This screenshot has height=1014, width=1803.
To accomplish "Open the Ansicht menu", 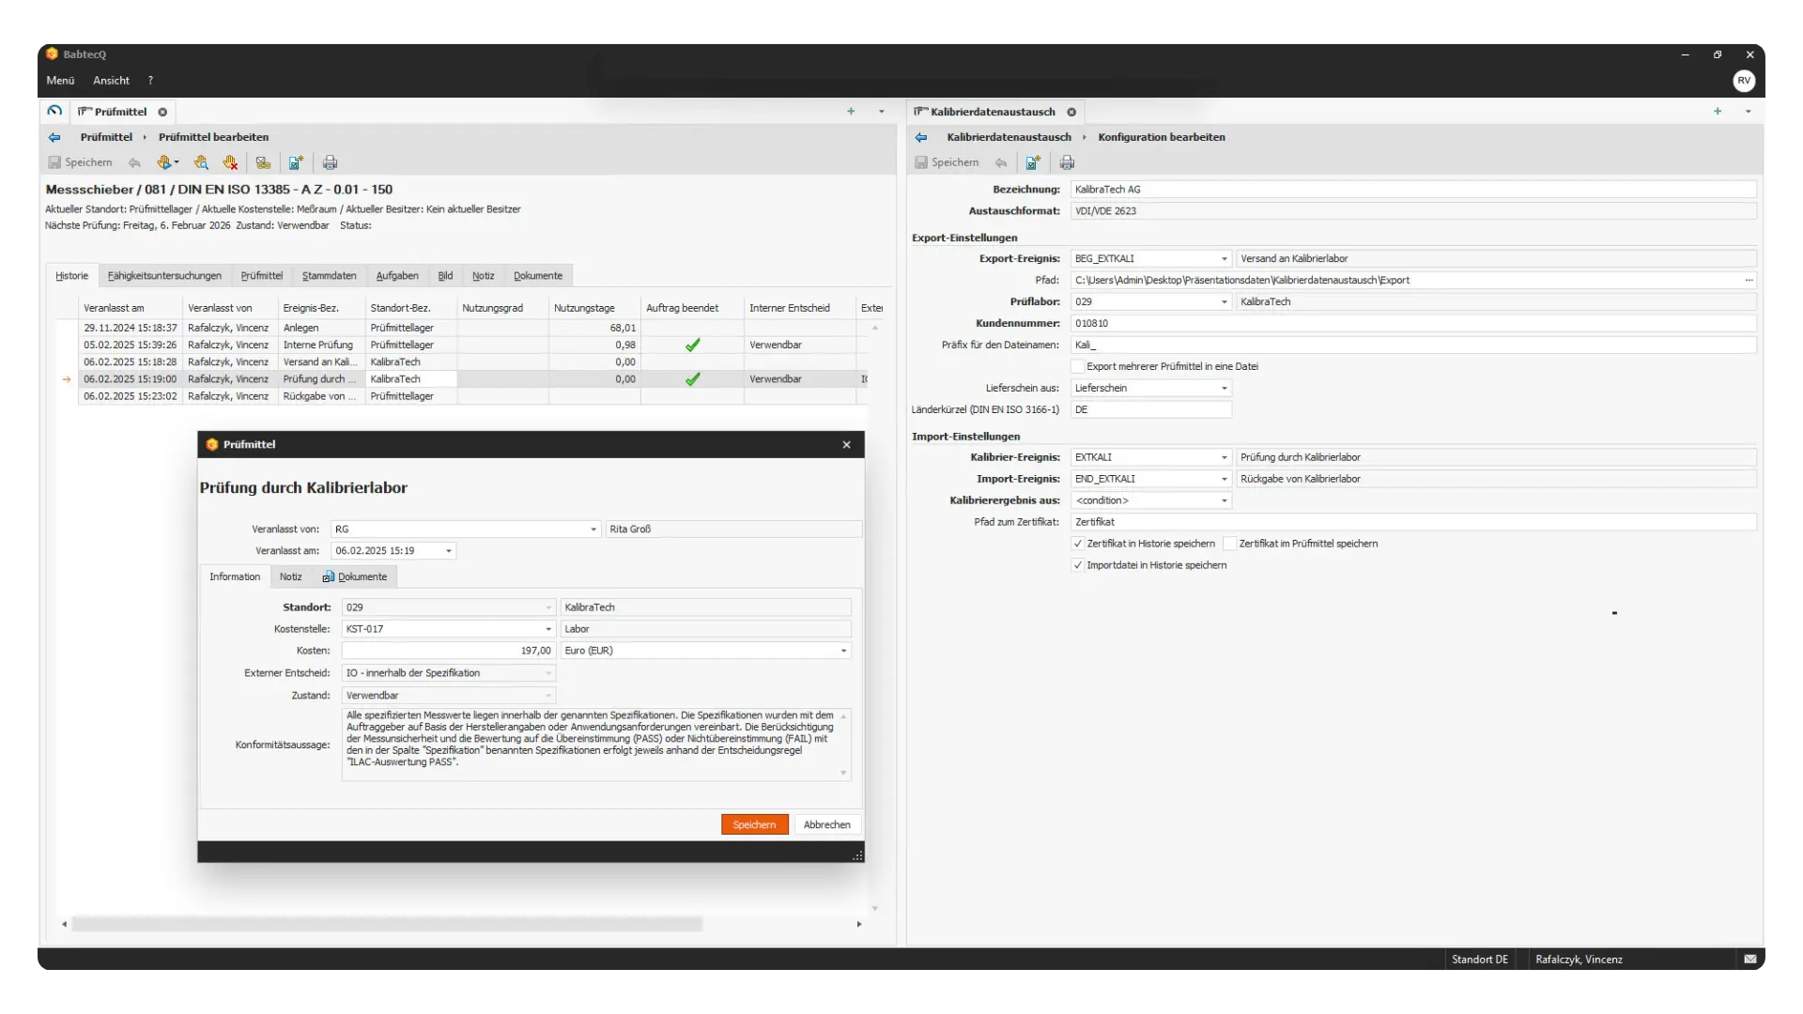I will 111,81.
